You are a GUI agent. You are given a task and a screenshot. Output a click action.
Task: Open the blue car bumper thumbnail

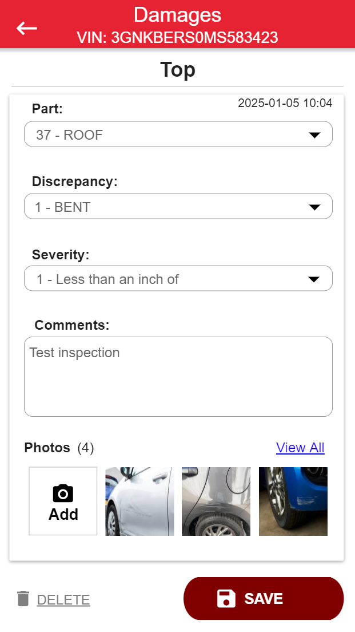[x=293, y=501]
